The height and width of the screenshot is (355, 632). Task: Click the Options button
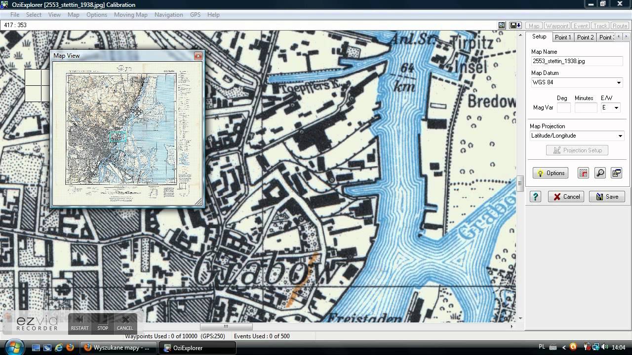(x=551, y=173)
